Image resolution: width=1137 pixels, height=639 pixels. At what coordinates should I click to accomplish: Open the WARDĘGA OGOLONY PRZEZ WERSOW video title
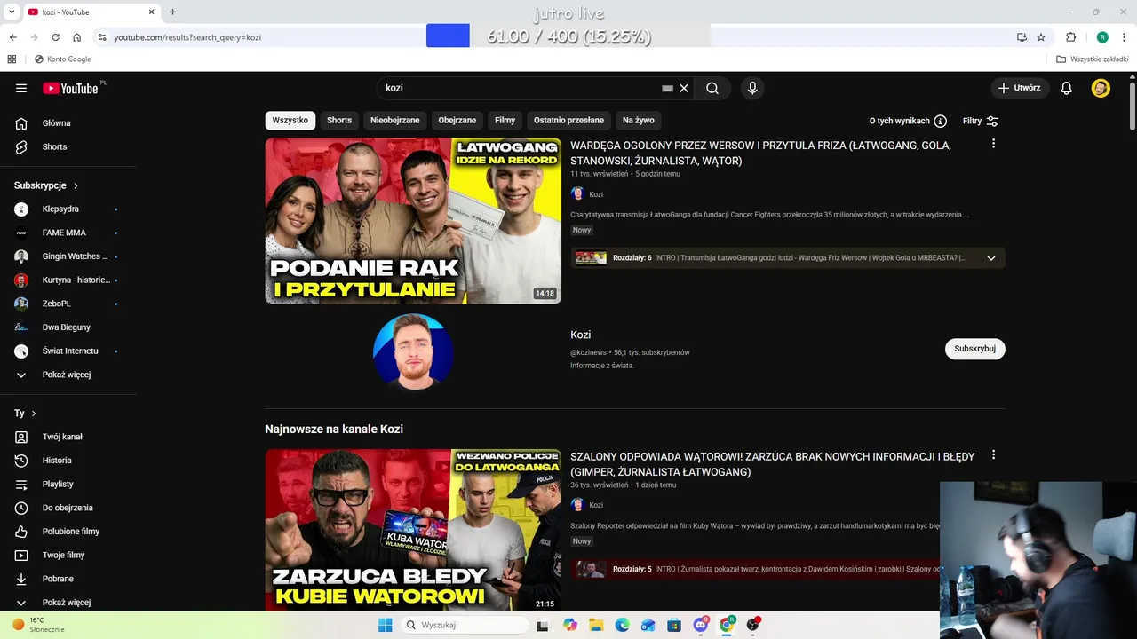tap(760, 153)
